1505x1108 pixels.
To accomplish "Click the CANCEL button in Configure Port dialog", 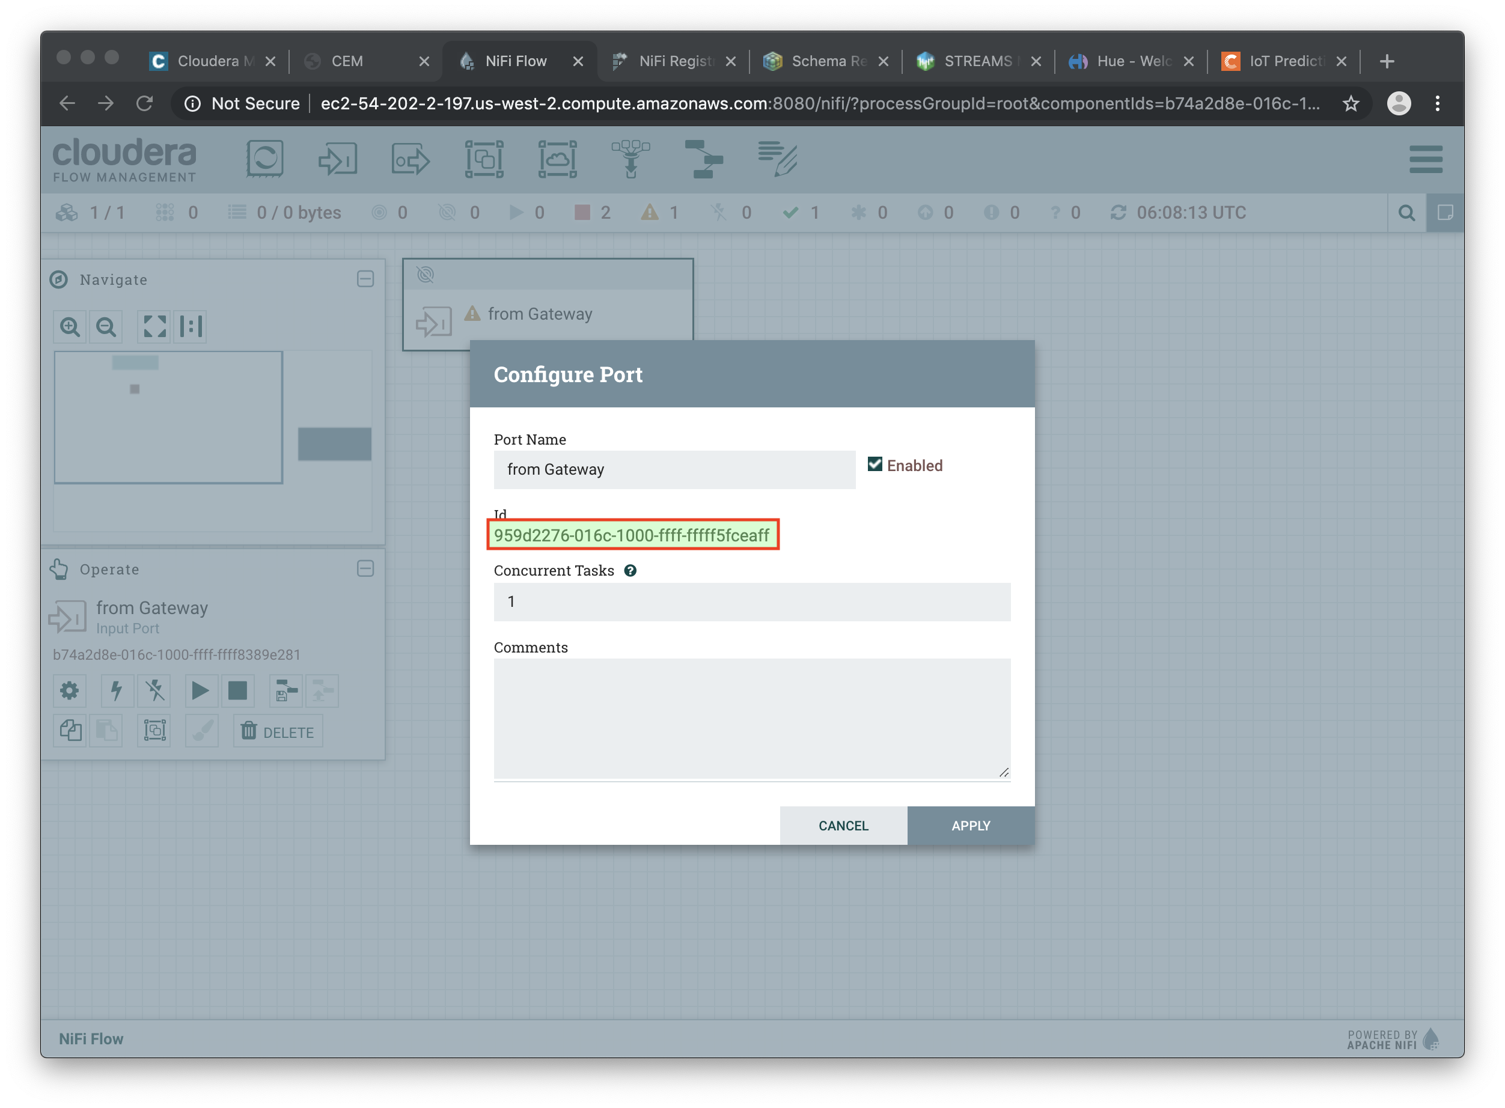I will (x=843, y=826).
